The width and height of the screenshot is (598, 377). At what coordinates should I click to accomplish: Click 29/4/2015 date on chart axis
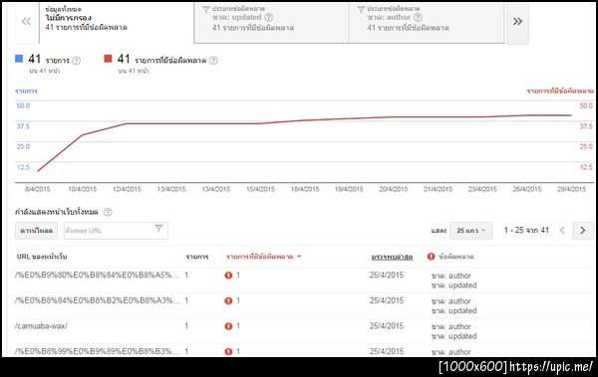coord(571,189)
